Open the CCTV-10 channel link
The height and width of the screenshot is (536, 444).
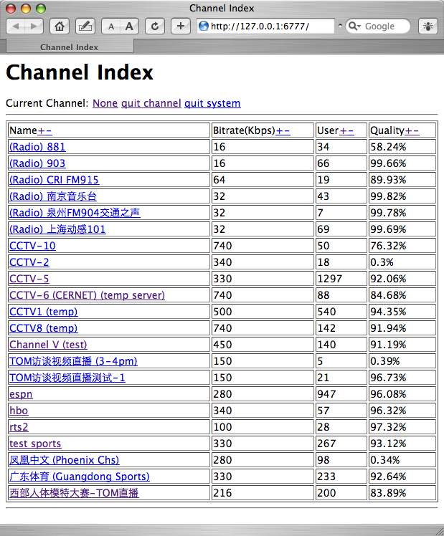32,246
